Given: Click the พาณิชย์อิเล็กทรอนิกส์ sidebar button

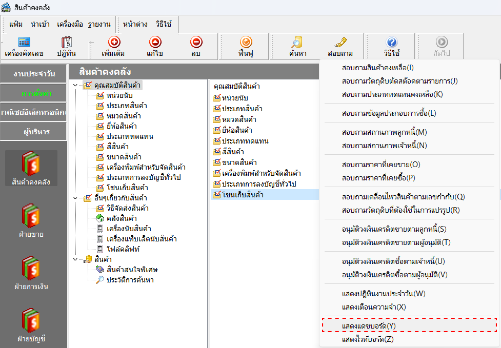Looking at the screenshot, I should tap(33, 112).
